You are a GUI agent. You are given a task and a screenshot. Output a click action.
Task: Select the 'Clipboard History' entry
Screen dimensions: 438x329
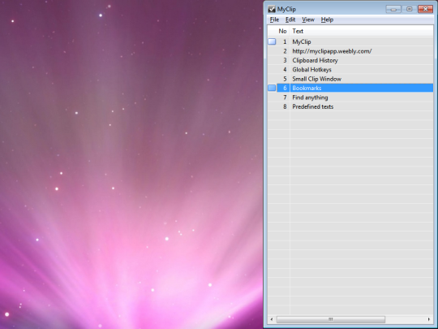[315, 60]
